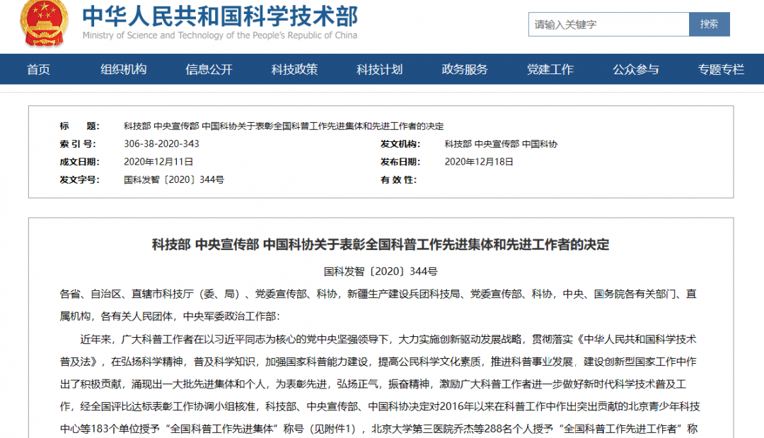Click the addressee line starting 各省、自治区
Viewport: 764px width, 438px height.
378,294
